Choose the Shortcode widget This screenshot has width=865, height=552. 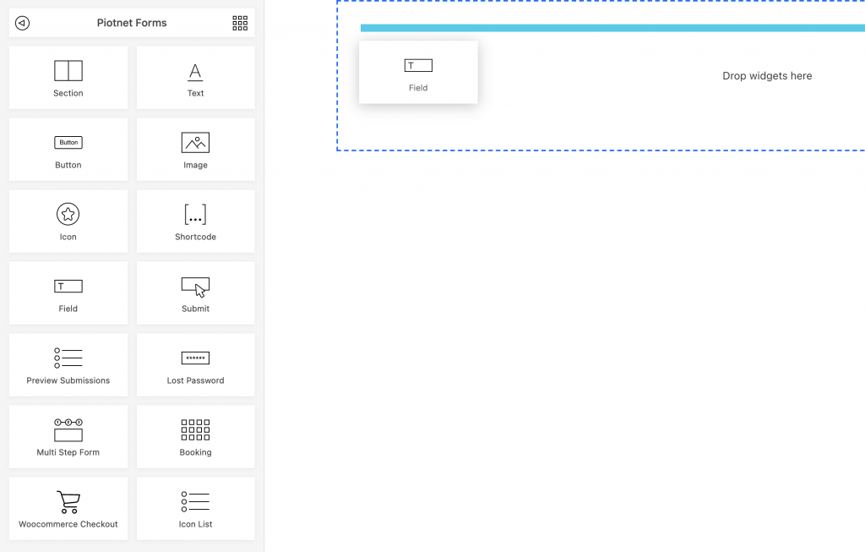tap(195, 221)
